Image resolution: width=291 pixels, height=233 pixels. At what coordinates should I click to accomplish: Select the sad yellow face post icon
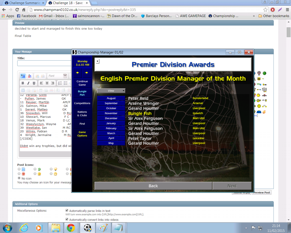pos(39,174)
